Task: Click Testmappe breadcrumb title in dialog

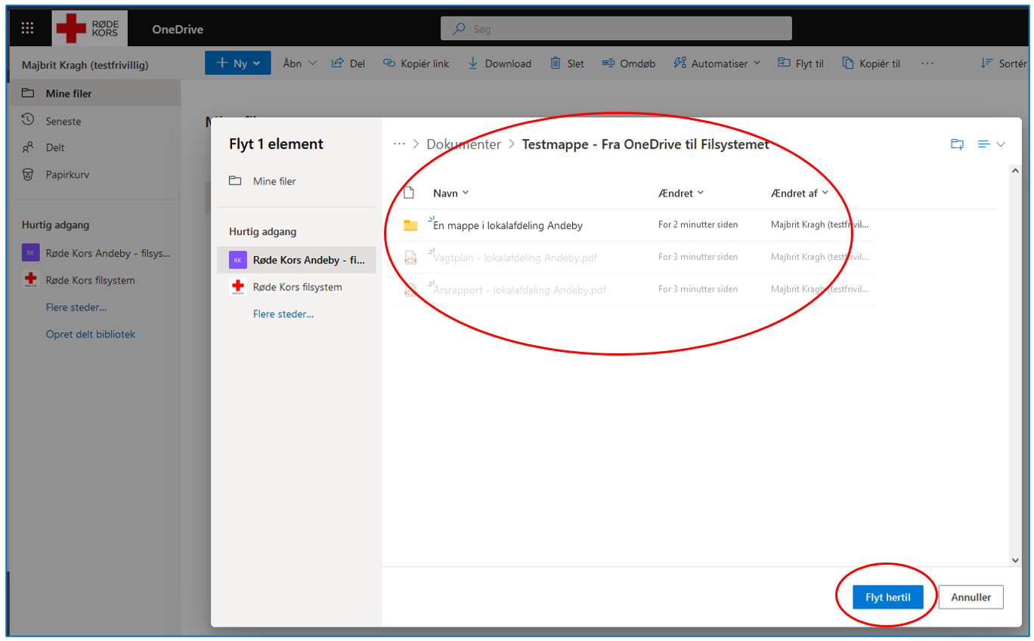Action: [645, 144]
